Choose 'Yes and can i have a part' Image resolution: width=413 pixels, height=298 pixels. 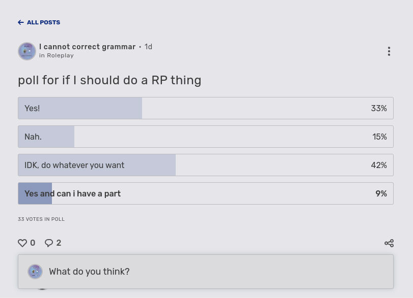205,193
